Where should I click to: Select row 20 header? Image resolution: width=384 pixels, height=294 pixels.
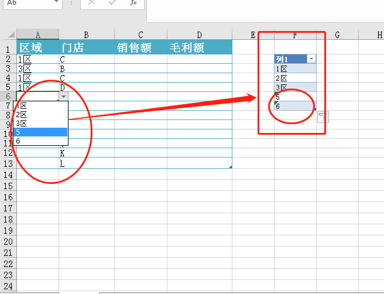tap(8, 241)
